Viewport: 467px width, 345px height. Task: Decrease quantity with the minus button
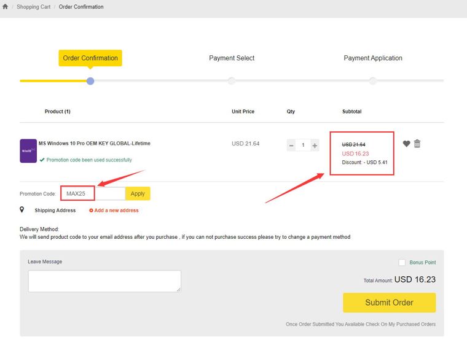291,145
